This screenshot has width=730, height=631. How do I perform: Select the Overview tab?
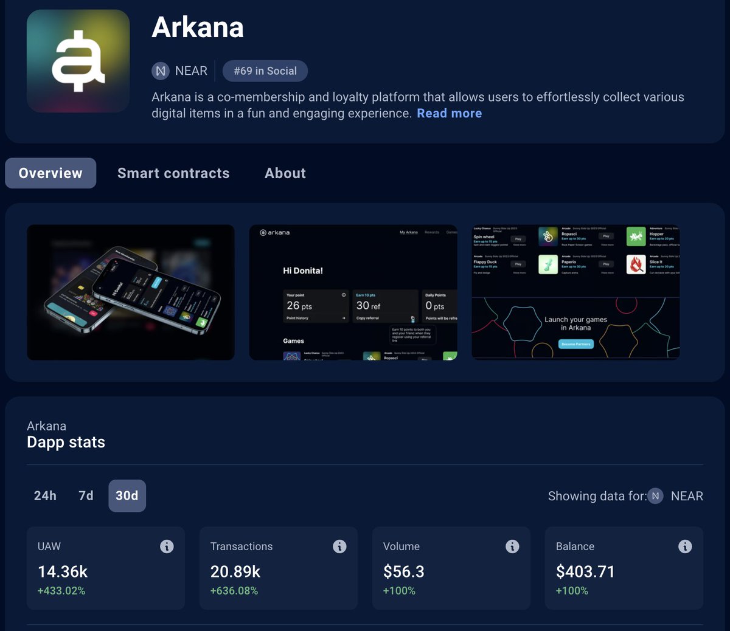click(50, 173)
